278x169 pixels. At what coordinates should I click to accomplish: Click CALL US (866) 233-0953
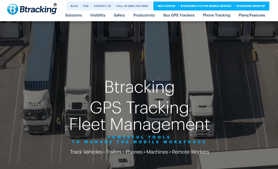point(133,6)
